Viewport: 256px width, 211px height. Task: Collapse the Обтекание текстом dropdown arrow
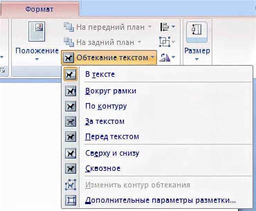153,57
